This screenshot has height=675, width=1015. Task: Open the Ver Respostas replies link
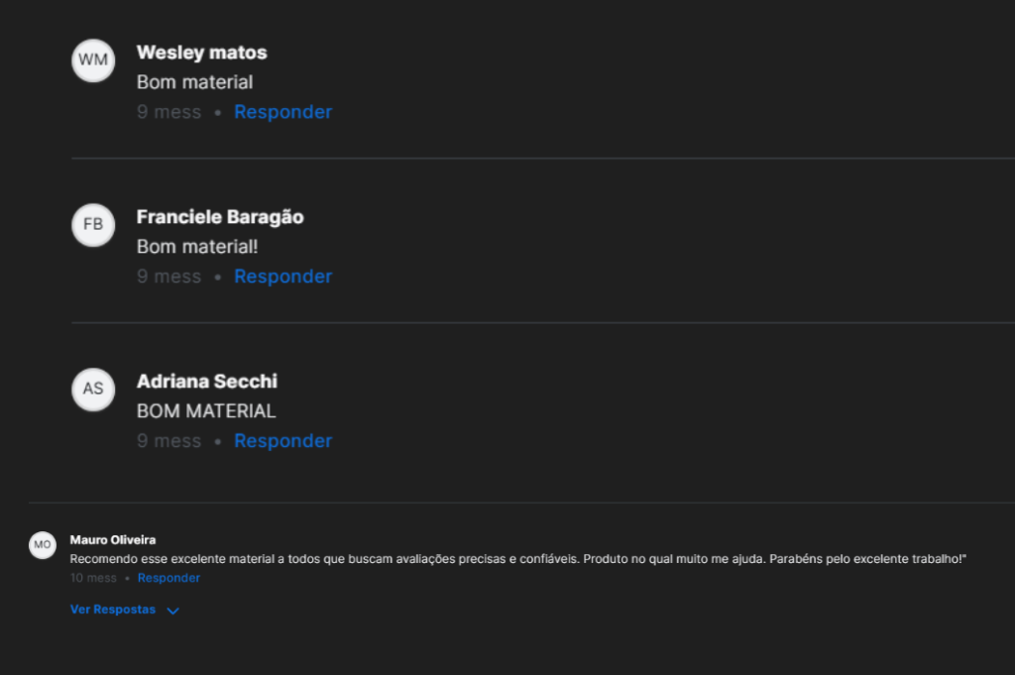click(x=113, y=610)
